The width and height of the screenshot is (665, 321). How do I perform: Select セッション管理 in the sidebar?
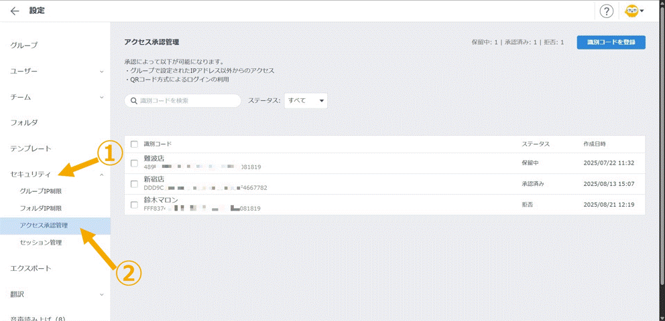41,243
